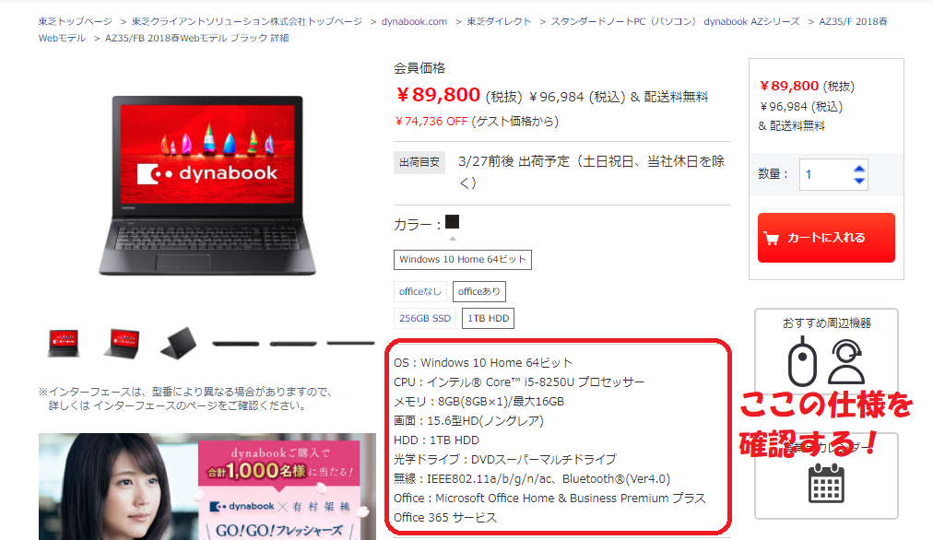Choose the 1TB HDD storage option
Viewport: 933px width, 540px height.
488,318
